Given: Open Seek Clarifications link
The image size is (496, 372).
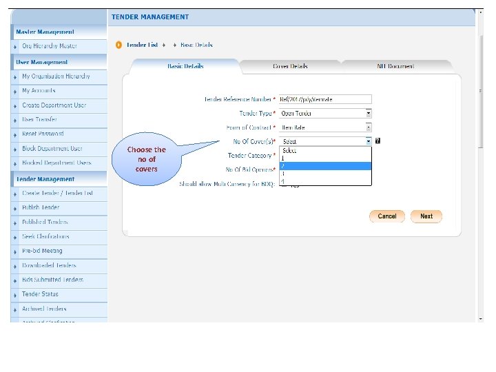Looking at the screenshot, I should coord(45,236).
